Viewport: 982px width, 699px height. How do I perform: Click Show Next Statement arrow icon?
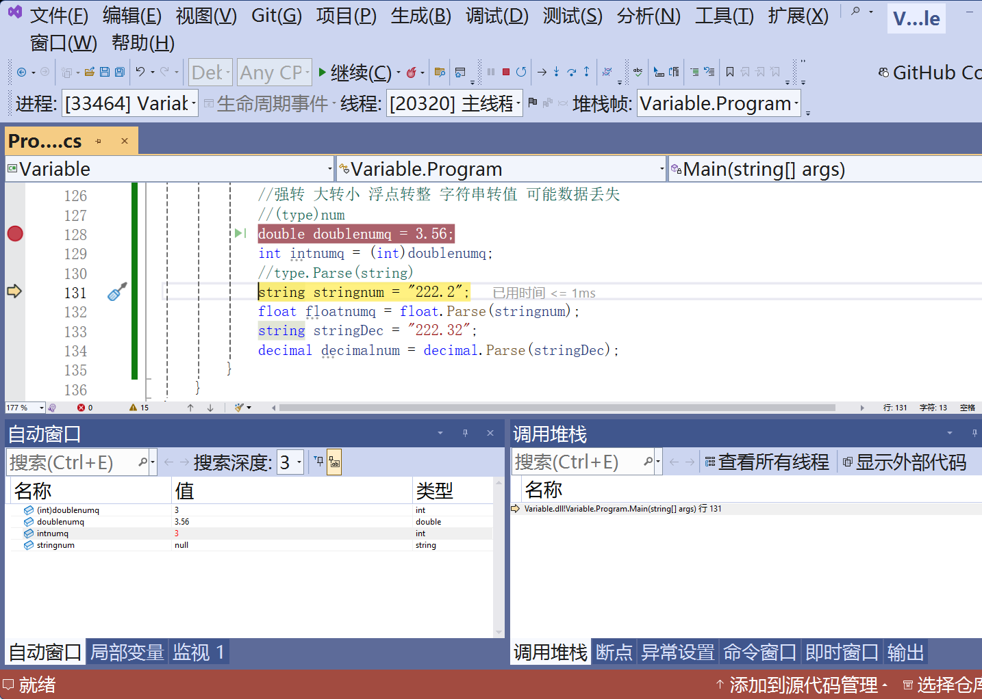pyautogui.click(x=542, y=72)
